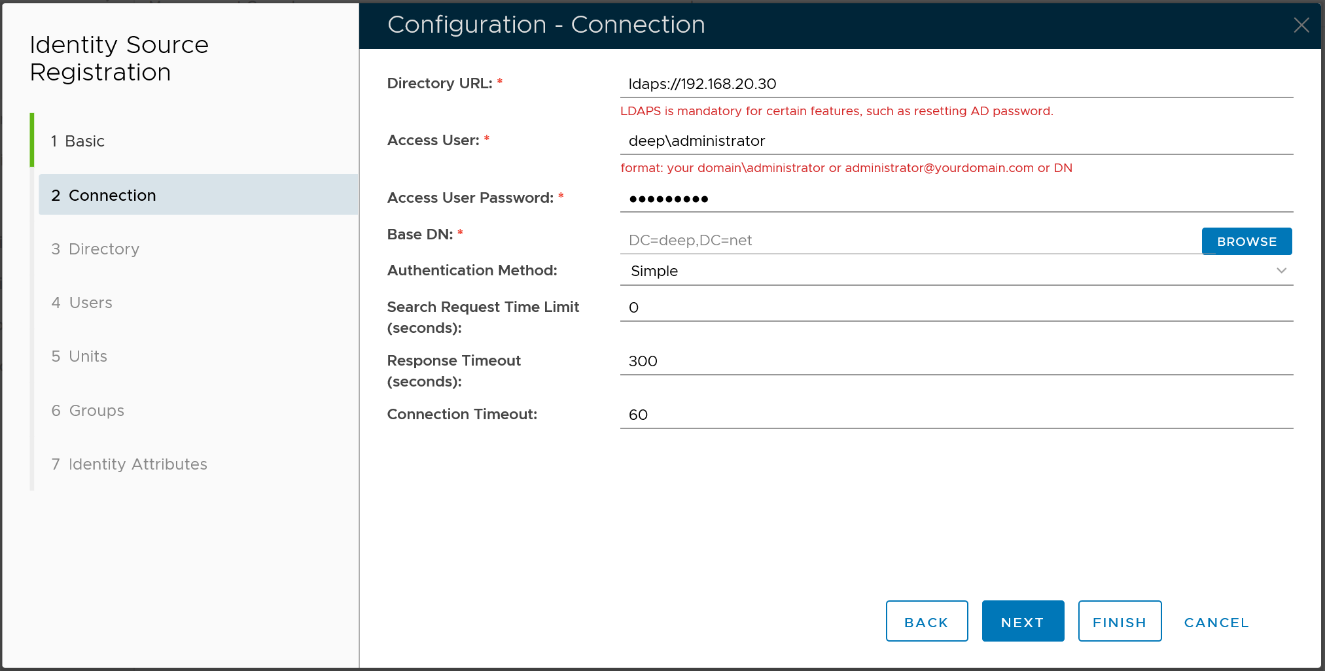The image size is (1325, 671).
Task: Click the Connection Timeout input field
Action: tap(955, 415)
